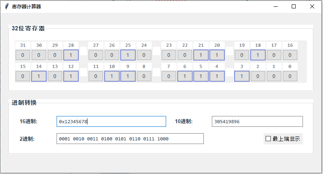The width and height of the screenshot is (323, 174).
Task: Enable the 最上端显示 checkbox
Action: (268, 139)
